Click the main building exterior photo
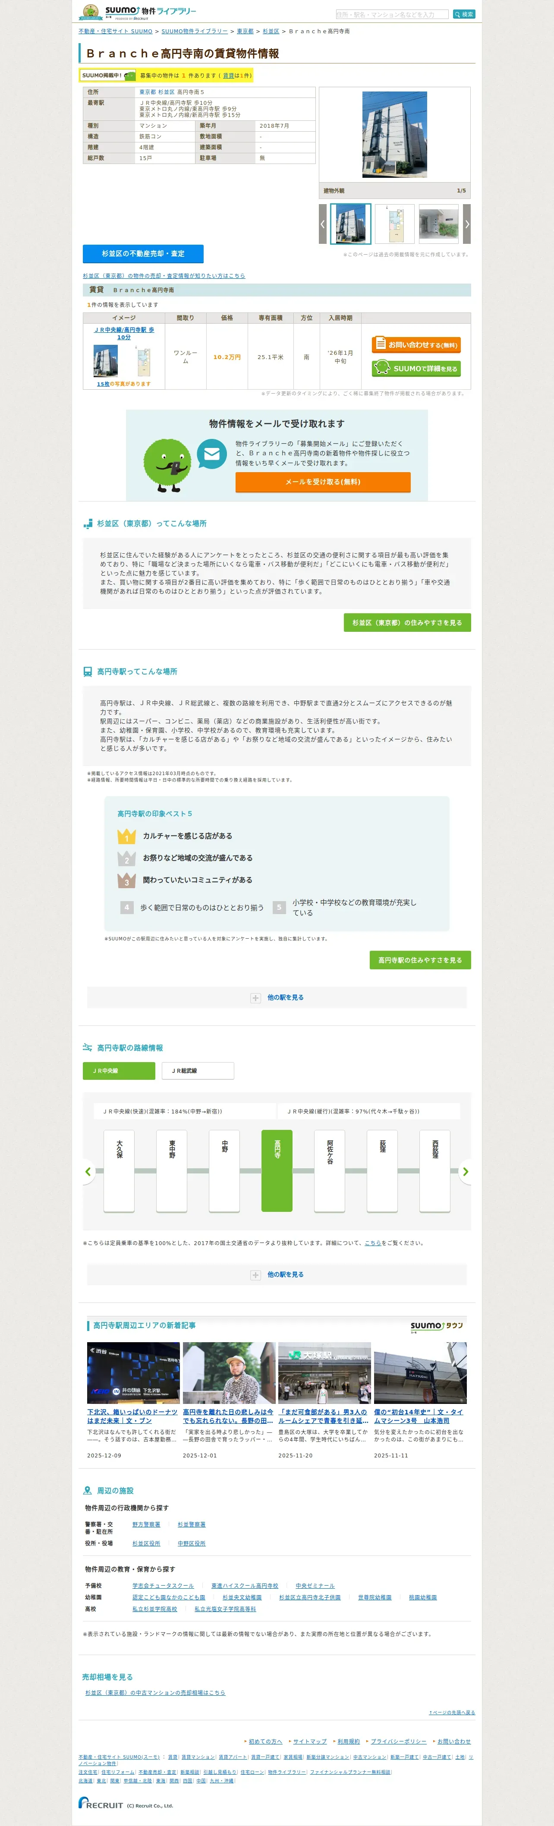The height and width of the screenshot is (1826, 554). 395,135
